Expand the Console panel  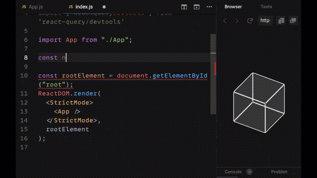tap(233, 172)
